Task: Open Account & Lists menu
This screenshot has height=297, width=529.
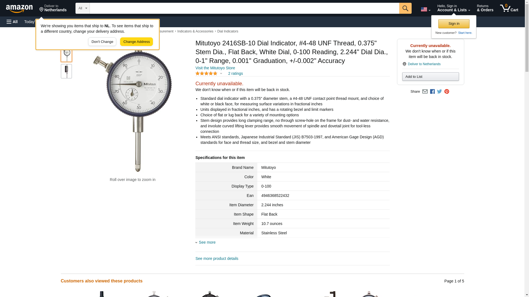Action: click(454, 8)
